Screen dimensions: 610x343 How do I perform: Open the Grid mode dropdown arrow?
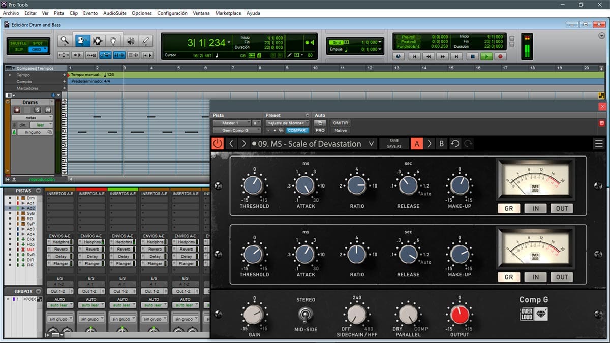coord(46,49)
